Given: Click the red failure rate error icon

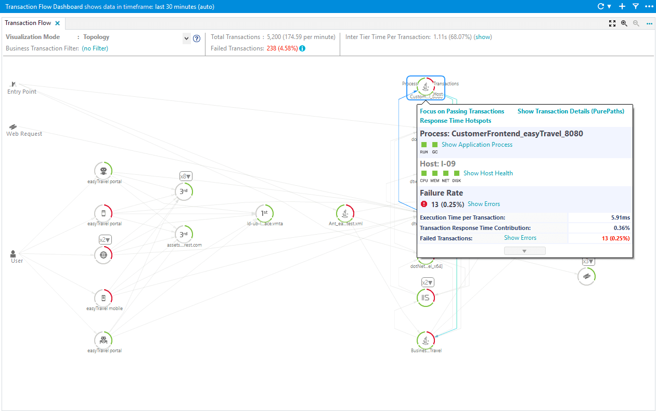Looking at the screenshot, I should (x=424, y=204).
